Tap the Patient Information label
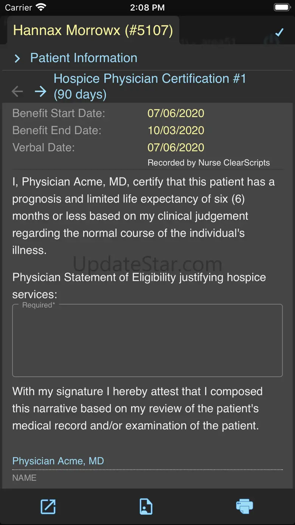This screenshot has height=525, width=295. 84,58
